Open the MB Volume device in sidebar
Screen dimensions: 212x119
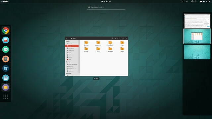[72, 69]
